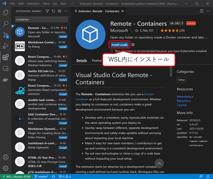Install React Compon... by Sheehan Industries

point(63,65)
